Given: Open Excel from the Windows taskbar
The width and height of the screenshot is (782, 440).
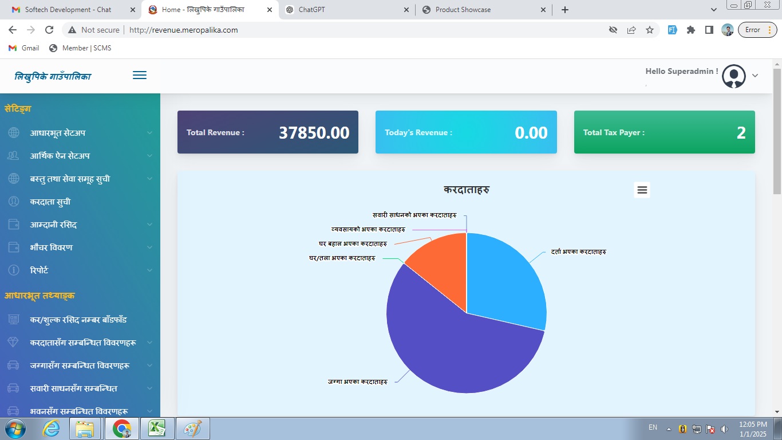Looking at the screenshot, I should [157, 428].
